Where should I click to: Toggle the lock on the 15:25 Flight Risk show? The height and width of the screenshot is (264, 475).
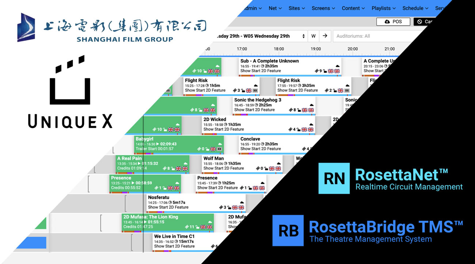[243, 91]
